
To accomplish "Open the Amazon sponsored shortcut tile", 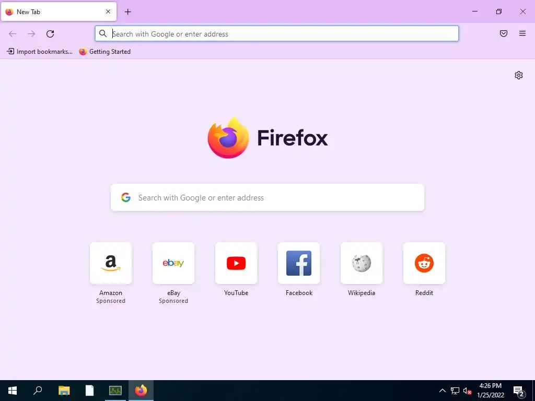I will (x=111, y=263).
